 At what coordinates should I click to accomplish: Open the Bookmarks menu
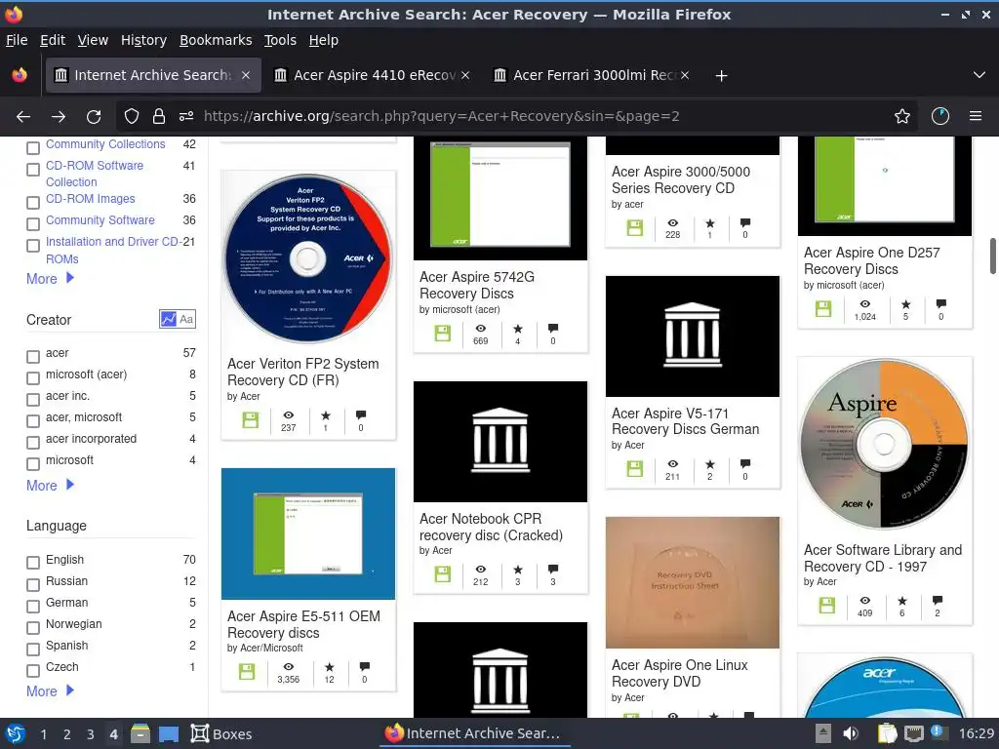216,40
